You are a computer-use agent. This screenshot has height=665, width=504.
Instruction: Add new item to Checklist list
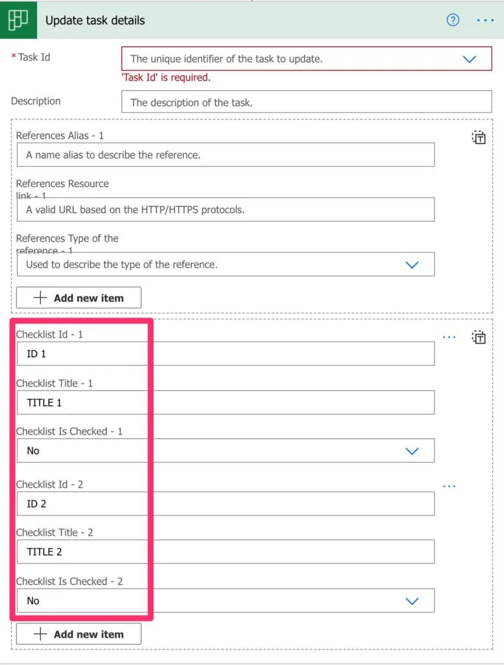tap(79, 634)
